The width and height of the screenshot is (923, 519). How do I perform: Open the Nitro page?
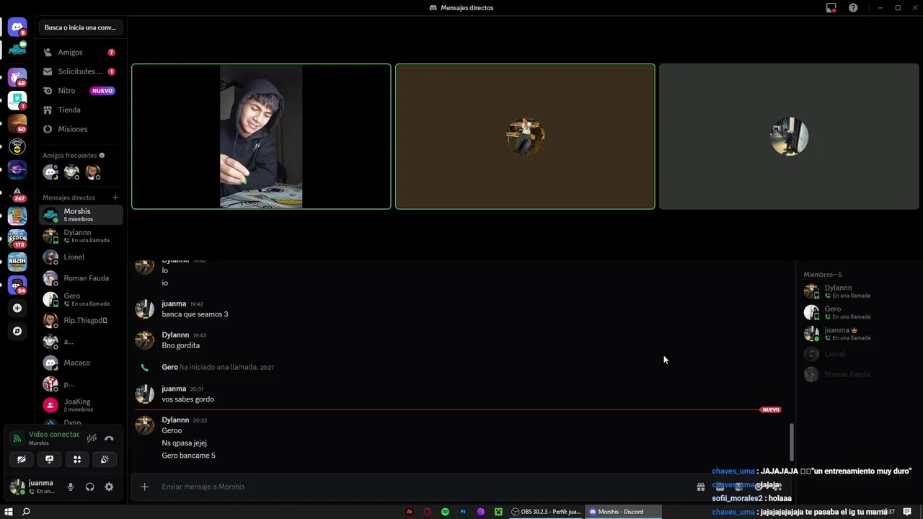coord(81,91)
